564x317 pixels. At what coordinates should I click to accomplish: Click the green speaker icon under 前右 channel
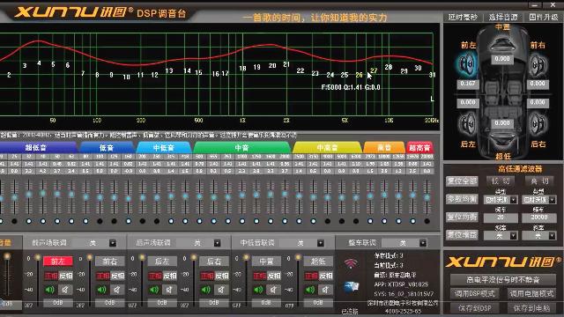(102, 290)
